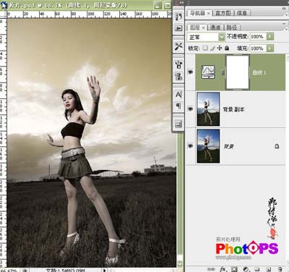Open the Paragraph panel icon
Image resolution: width=289 pixels, height=272 pixels.
pyautogui.click(x=178, y=106)
